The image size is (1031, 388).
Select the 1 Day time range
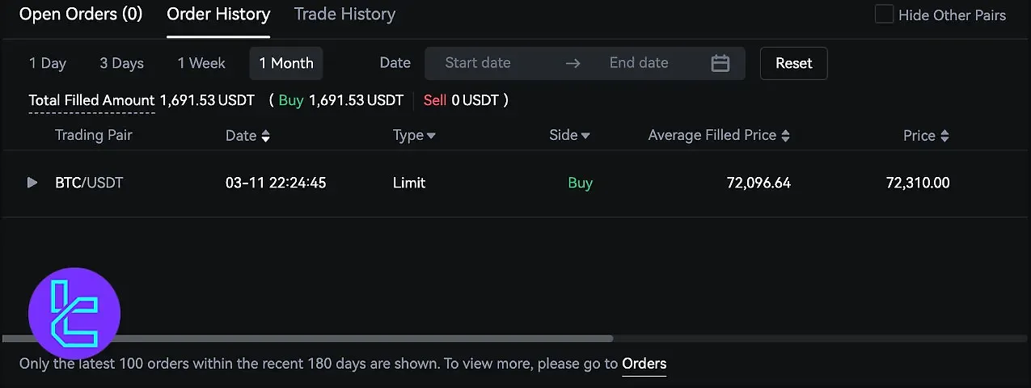48,63
